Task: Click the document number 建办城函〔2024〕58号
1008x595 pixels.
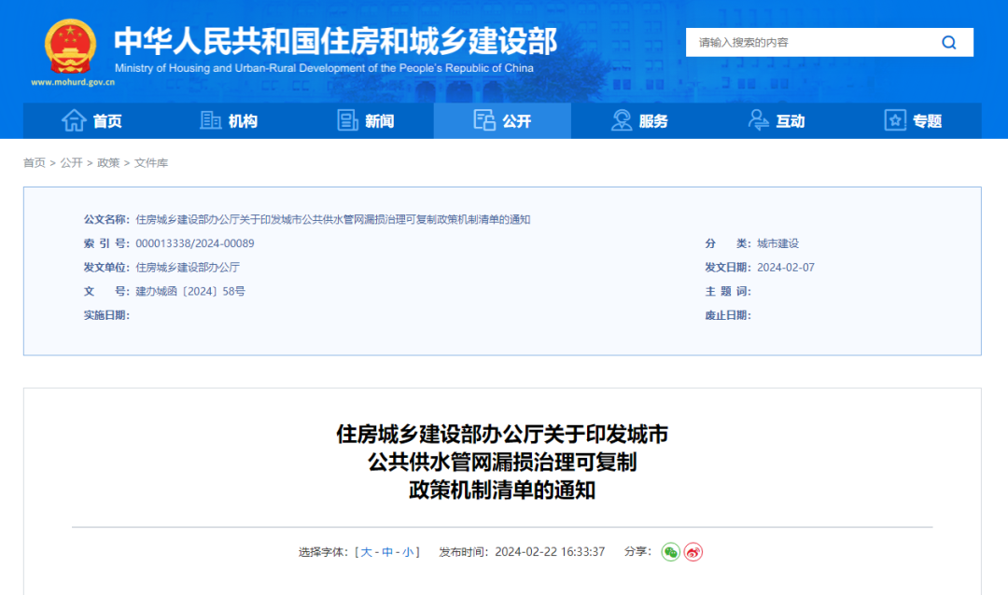Action: 190,291
